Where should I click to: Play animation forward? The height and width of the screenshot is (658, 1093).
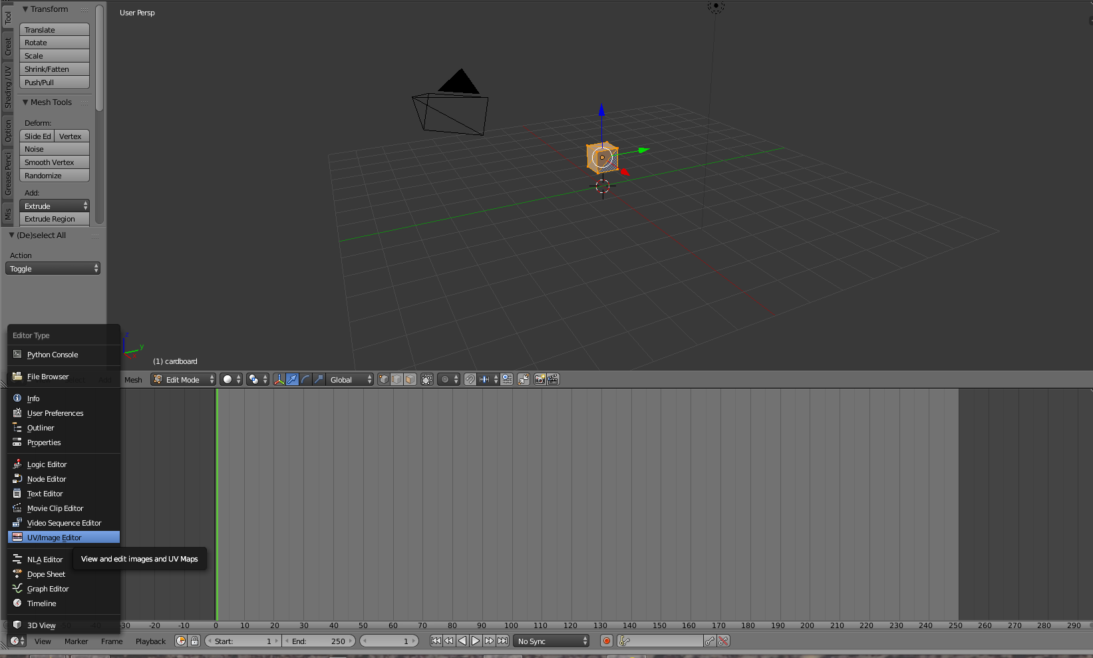(x=476, y=641)
